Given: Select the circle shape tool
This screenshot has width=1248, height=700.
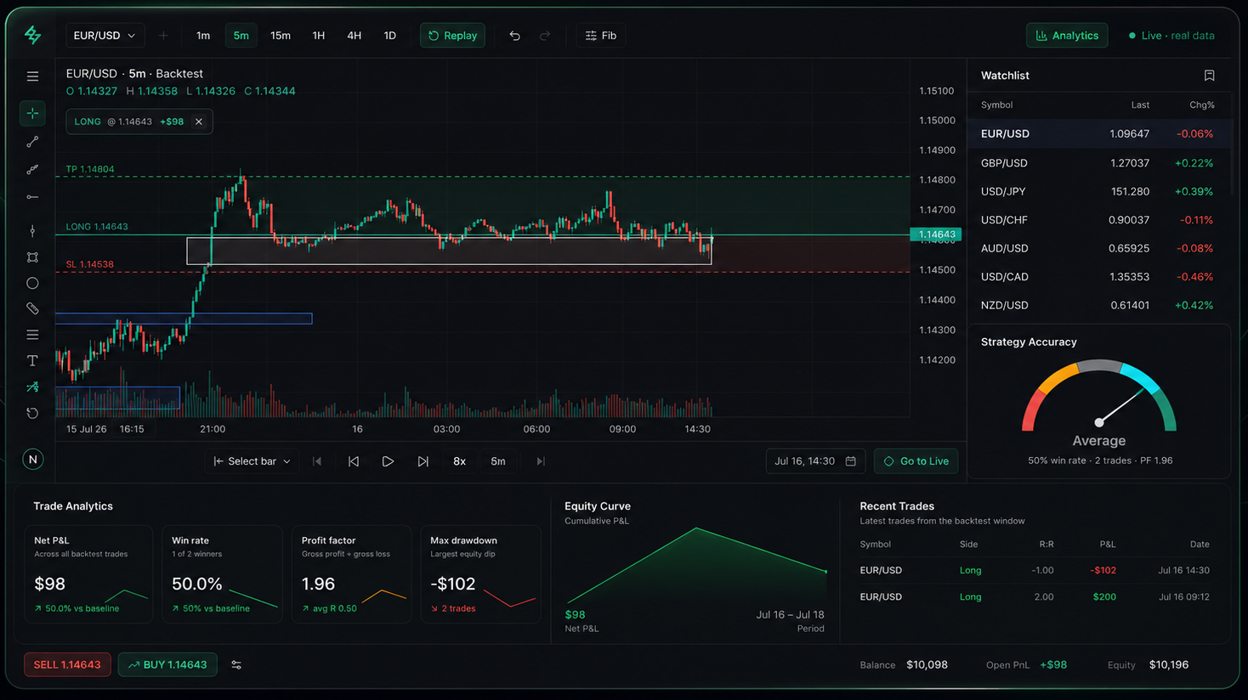Looking at the screenshot, I should coord(32,283).
